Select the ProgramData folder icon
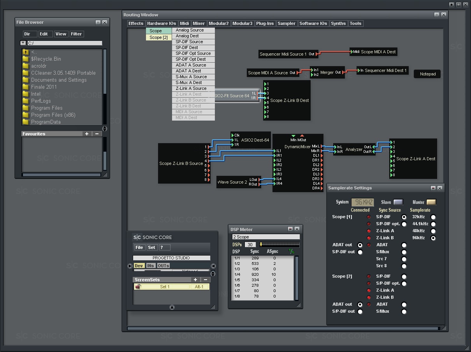The width and height of the screenshot is (471, 352). coord(26,122)
